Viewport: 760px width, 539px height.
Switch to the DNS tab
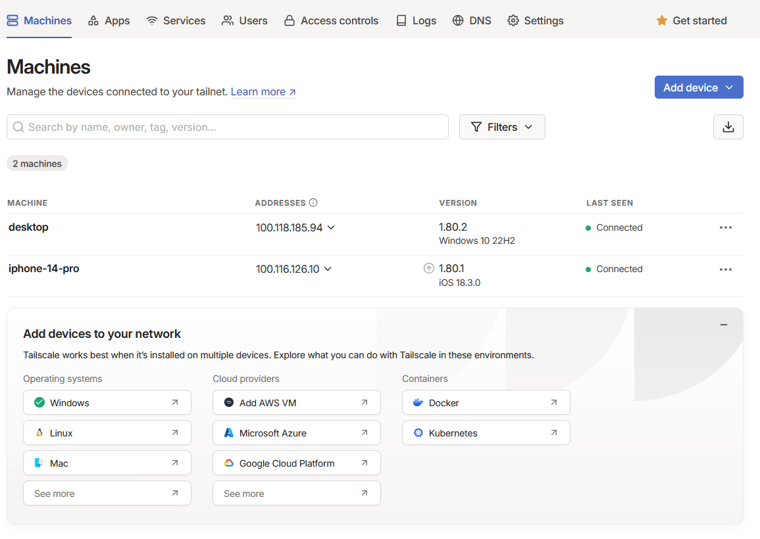point(472,20)
